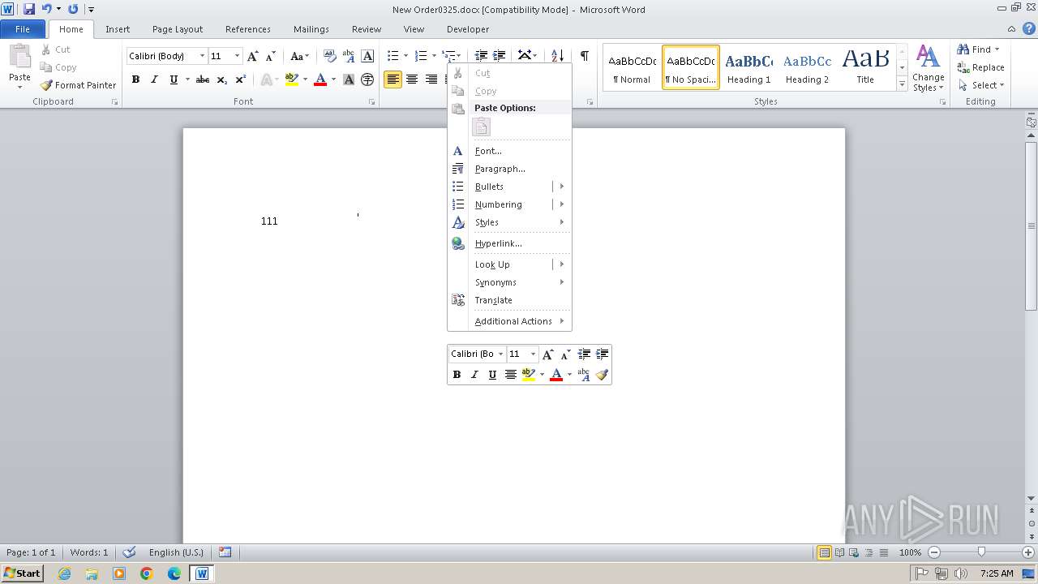This screenshot has width=1038, height=584.
Task: Apply superscript formatting
Action: 240,79
